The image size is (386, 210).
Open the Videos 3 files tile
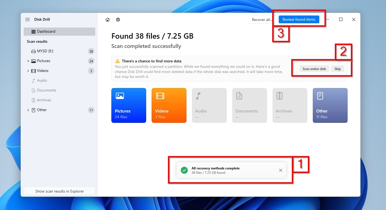(169, 105)
